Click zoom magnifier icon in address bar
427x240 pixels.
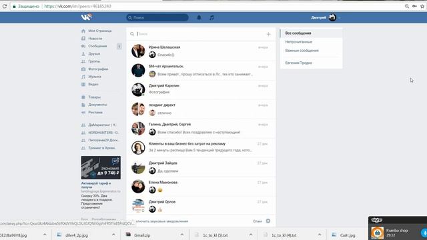pyautogui.click(x=407, y=6)
